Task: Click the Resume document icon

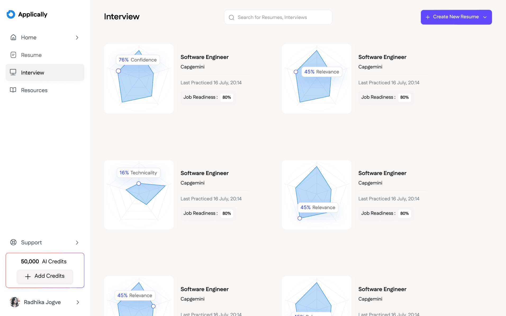Action: (13, 55)
